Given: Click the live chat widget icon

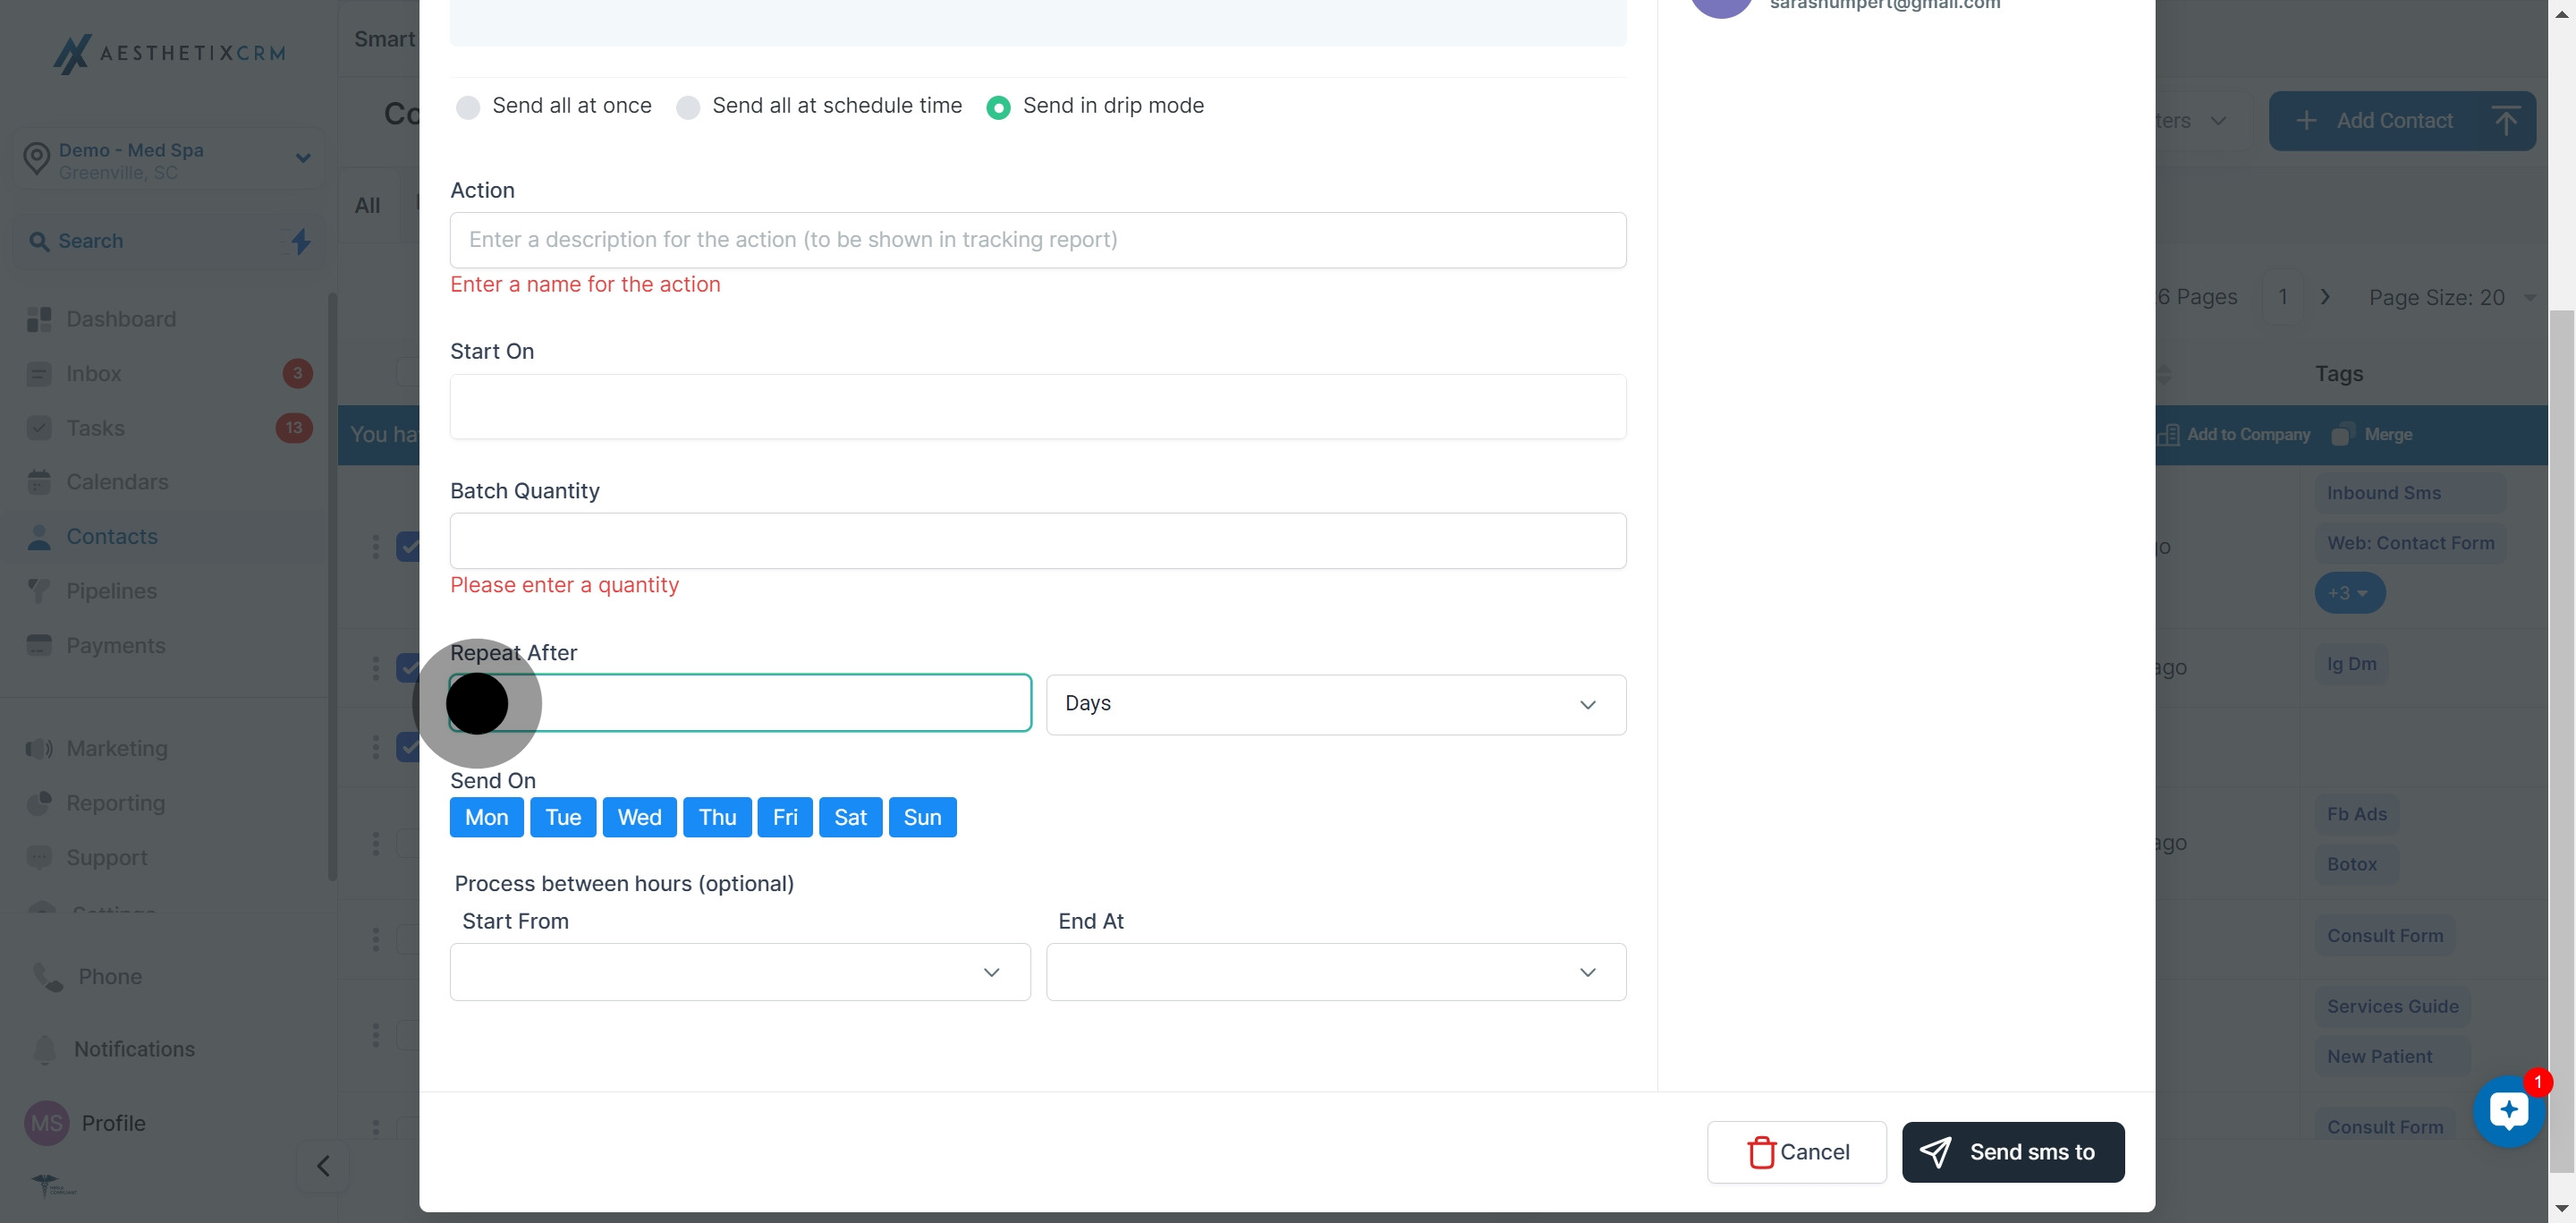Looking at the screenshot, I should click(x=2507, y=1111).
